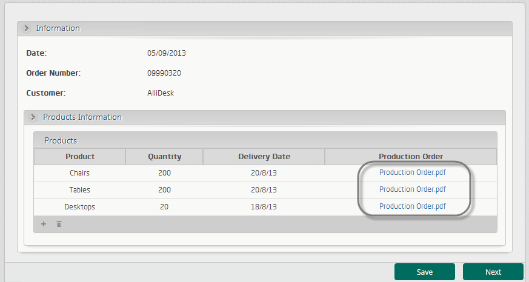Click the Quantity column header

(x=164, y=157)
